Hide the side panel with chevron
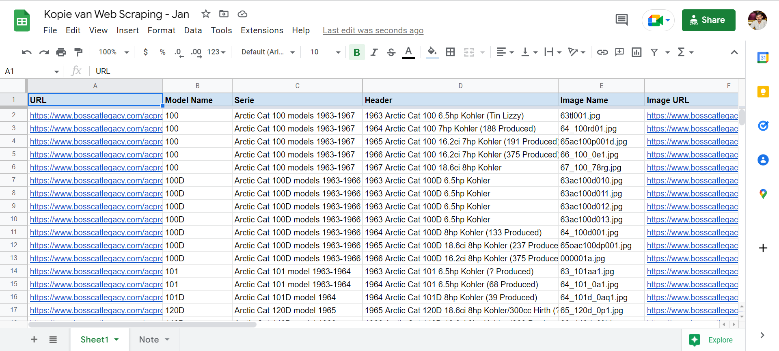The height and width of the screenshot is (351, 779). point(762,335)
